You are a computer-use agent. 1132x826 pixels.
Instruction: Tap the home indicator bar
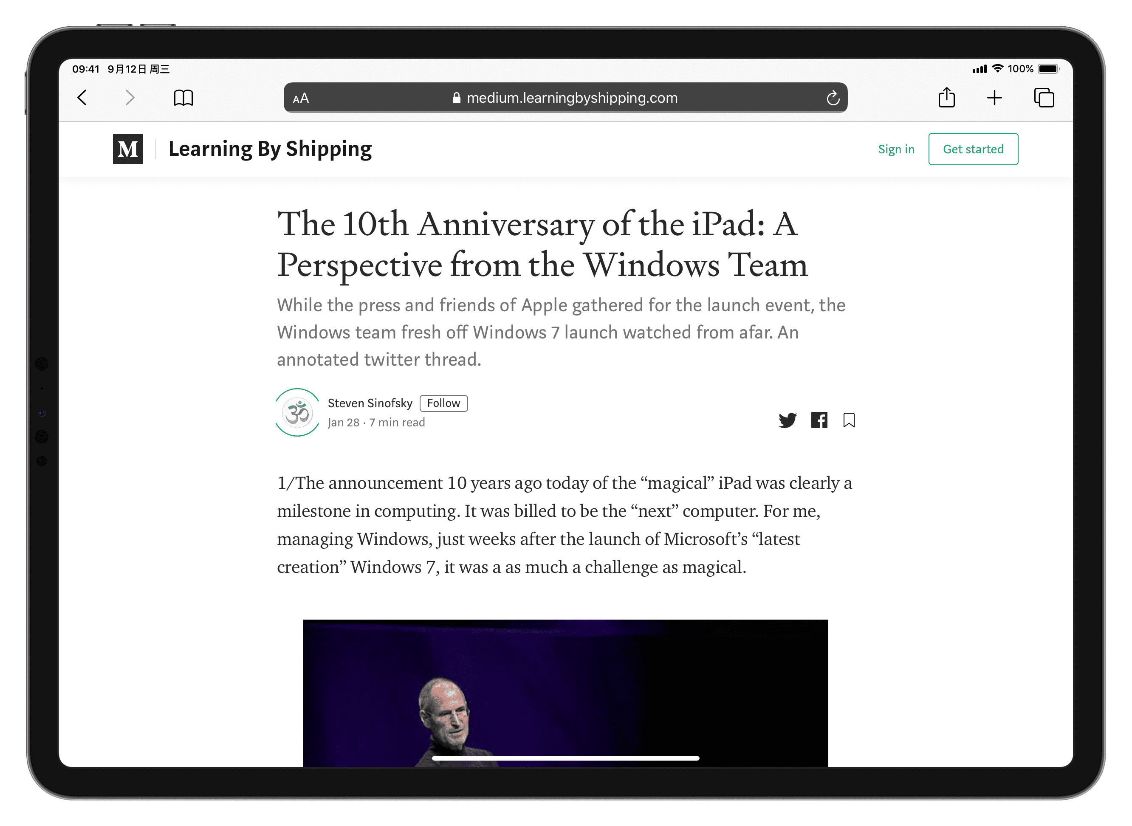click(565, 758)
